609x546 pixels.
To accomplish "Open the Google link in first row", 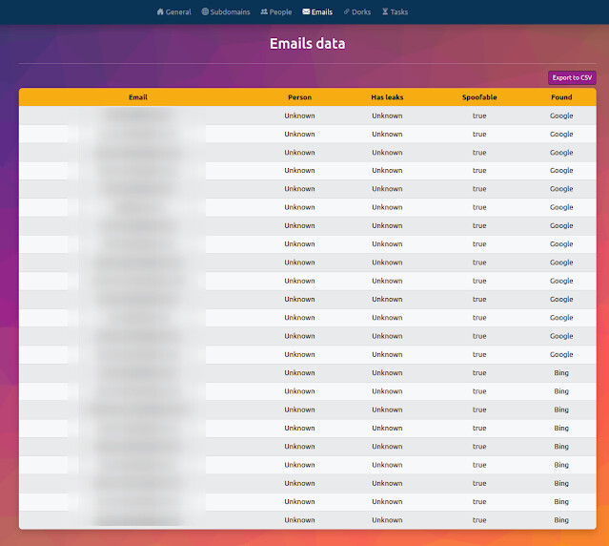I will click(561, 115).
